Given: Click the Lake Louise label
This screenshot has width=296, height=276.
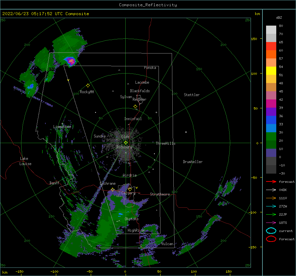Looking at the screenshot, I should click(25, 161).
